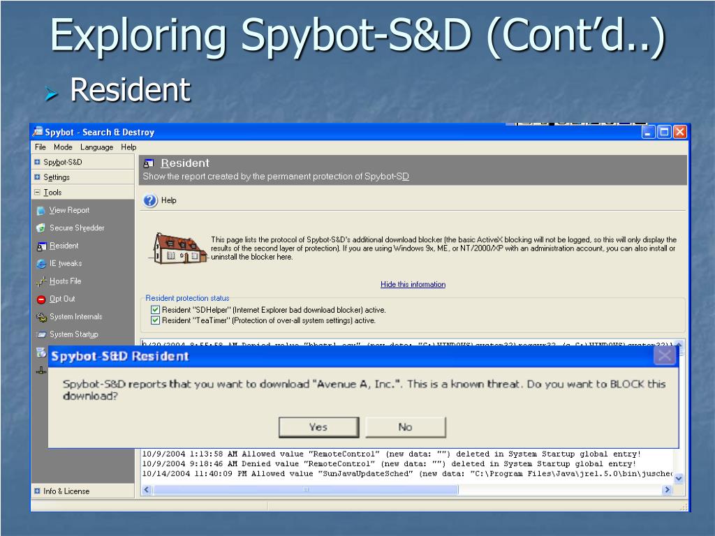The width and height of the screenshot is (715, 536).
Task: Select the System Startup icon
Action: pyautogui.click(x=41, y=334)
